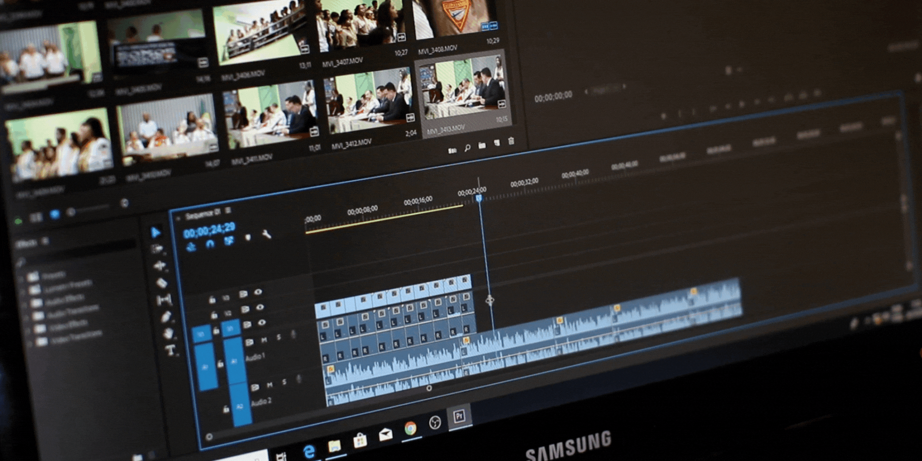Toggle sync lock on middle video track
Image resolution: width=922 pixels, height=461 pixels.
(x=245, y=310)
